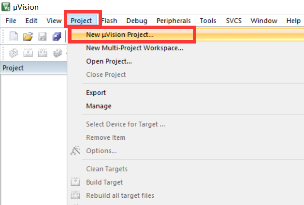Click the Rebuild toolbar icon
Image resolution: width=304 pixels, height=205 pixels.
pos(43,53)
